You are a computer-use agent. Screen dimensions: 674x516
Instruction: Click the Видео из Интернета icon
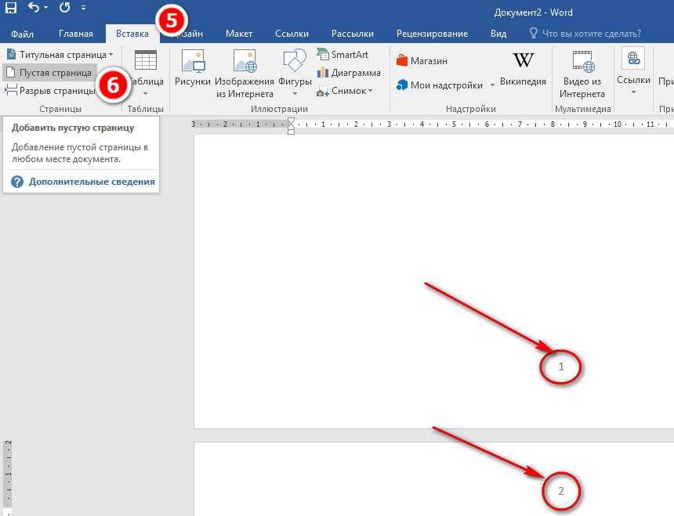coord(583,60)
